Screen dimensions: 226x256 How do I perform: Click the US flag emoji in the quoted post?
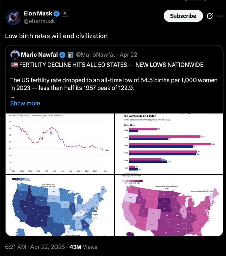point(14,65)
